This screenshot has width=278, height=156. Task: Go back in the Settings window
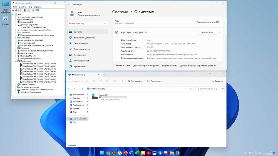pyautogui.click(x=69, y=4)
